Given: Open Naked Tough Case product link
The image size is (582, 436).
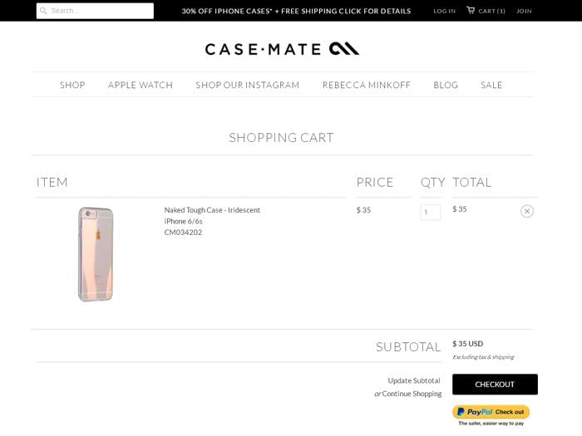Looking at the screenshot, I should click(x=212, y=210).
